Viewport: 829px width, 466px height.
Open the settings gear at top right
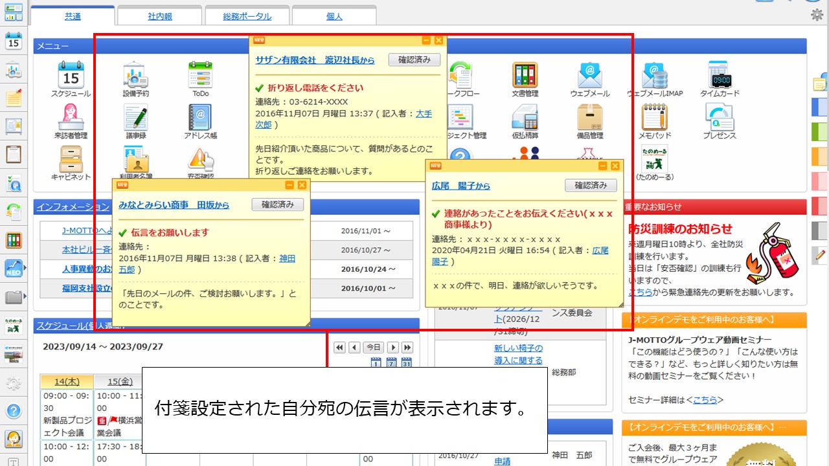817,15
